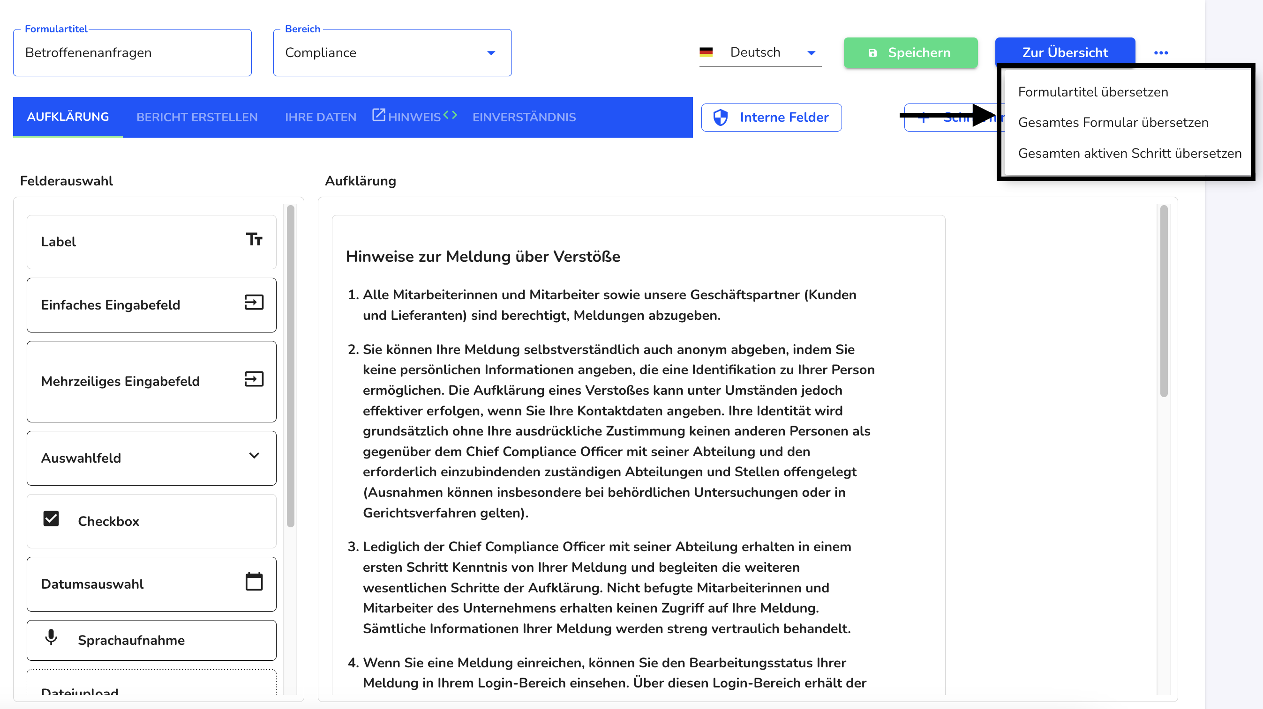Click input icon on Mehrzeiliges Eingabefeld
This screenshot has width=1263, height=709.
click(x=254, y=379)
